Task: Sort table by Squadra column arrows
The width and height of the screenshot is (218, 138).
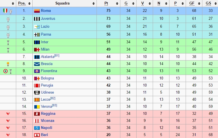Action: 94,4
